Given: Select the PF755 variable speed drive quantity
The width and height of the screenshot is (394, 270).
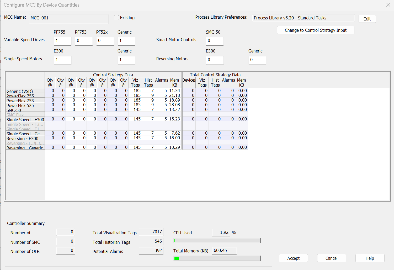Looking at the screenshot, I should [63, 41].
